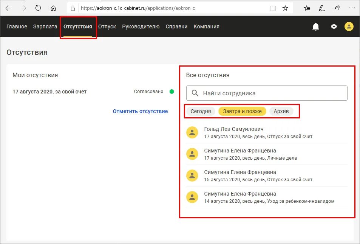Screen dimensions: 360x244
Task: Refresh the page with reload icon
Action: (x=38, y=8)
